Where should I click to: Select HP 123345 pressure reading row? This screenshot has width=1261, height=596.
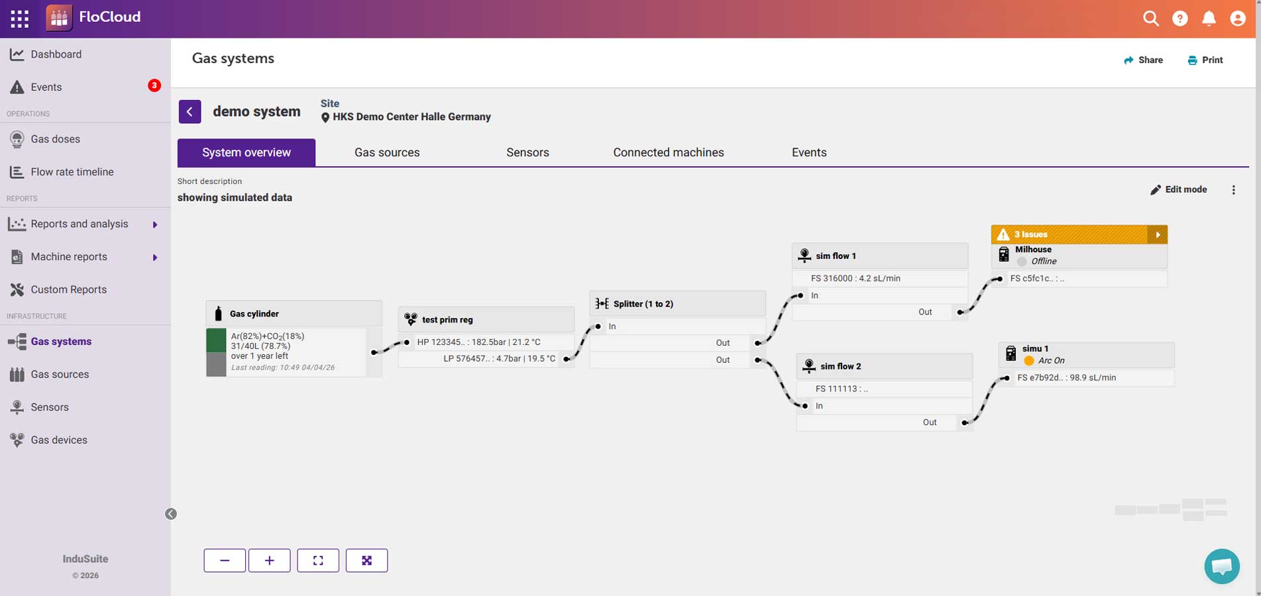click(x=486, y=342)
